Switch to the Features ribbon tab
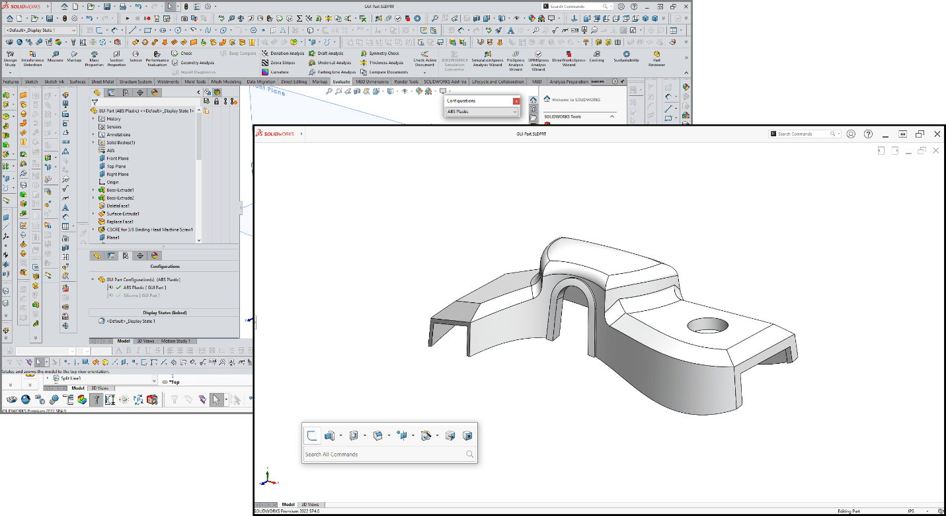Screen dimensions: 946x516 coord(11,82)
